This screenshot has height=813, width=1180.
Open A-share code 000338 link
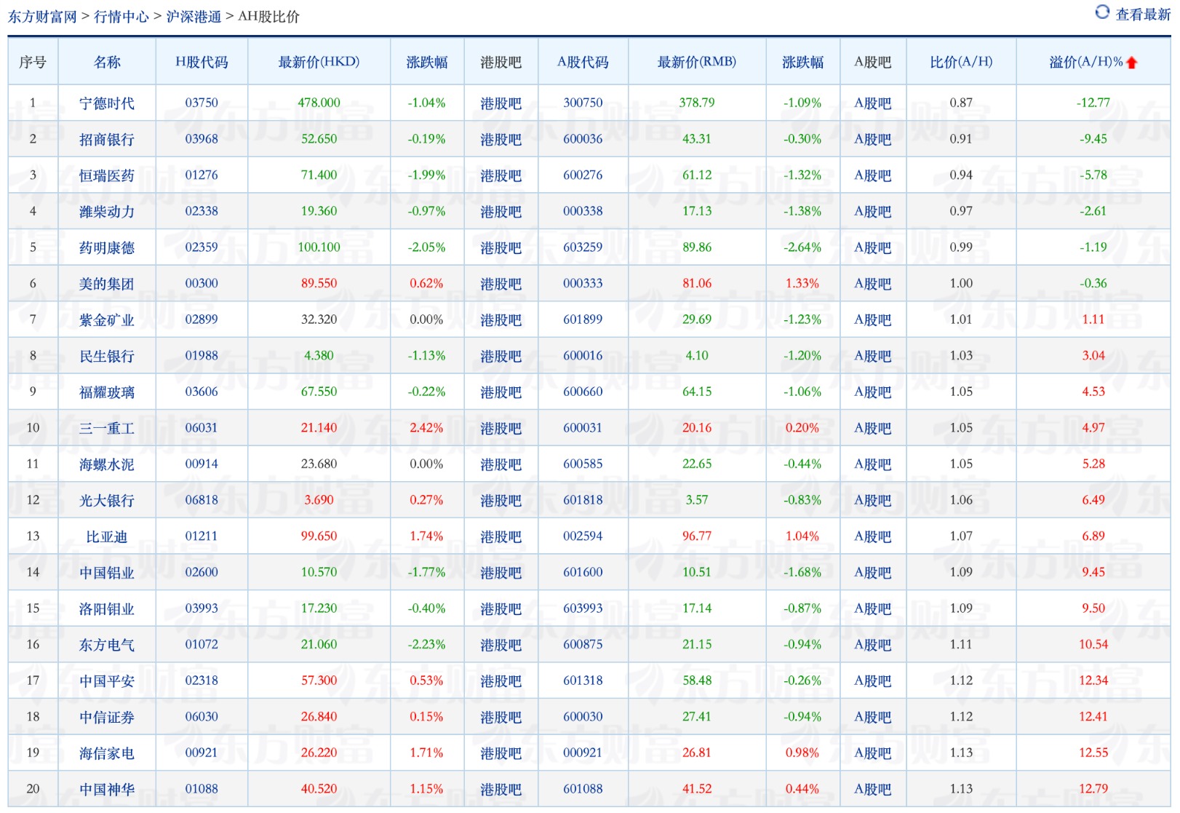click(583, 211)
